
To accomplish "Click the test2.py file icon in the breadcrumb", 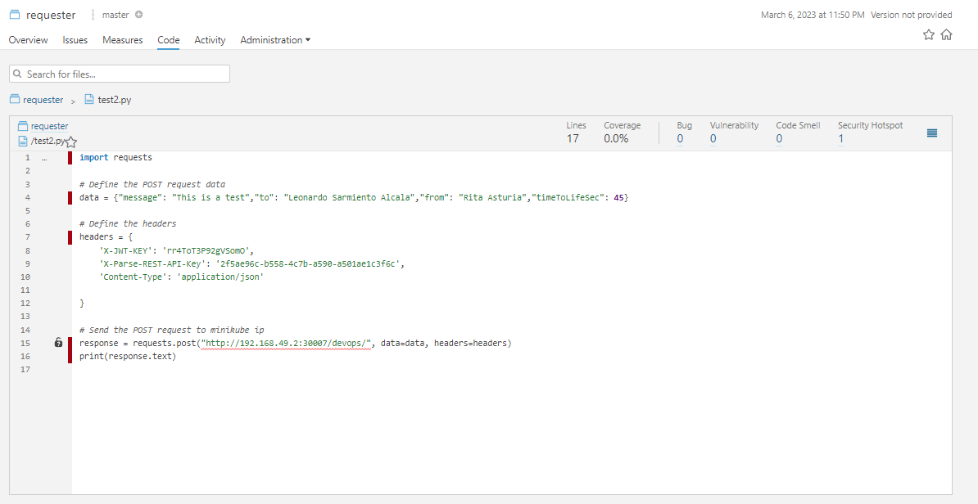I will 88,99.
